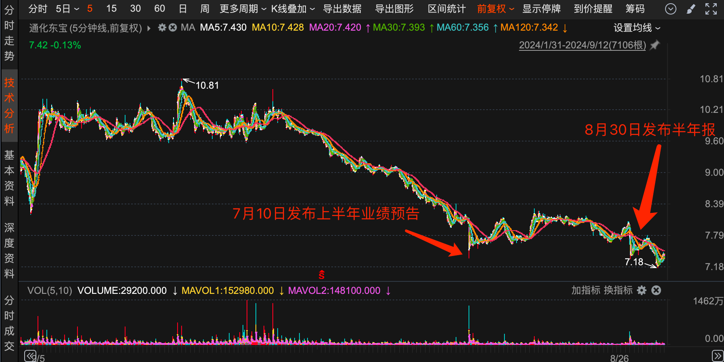The image size is (724, 362).
Task: Click 换指标 change indicator
Action: (x=618, y=290)
